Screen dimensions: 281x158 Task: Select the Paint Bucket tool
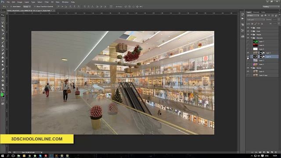pos(3,57)
